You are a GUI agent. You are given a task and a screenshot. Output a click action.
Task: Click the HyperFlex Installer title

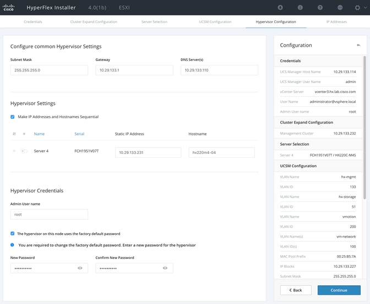51,8
